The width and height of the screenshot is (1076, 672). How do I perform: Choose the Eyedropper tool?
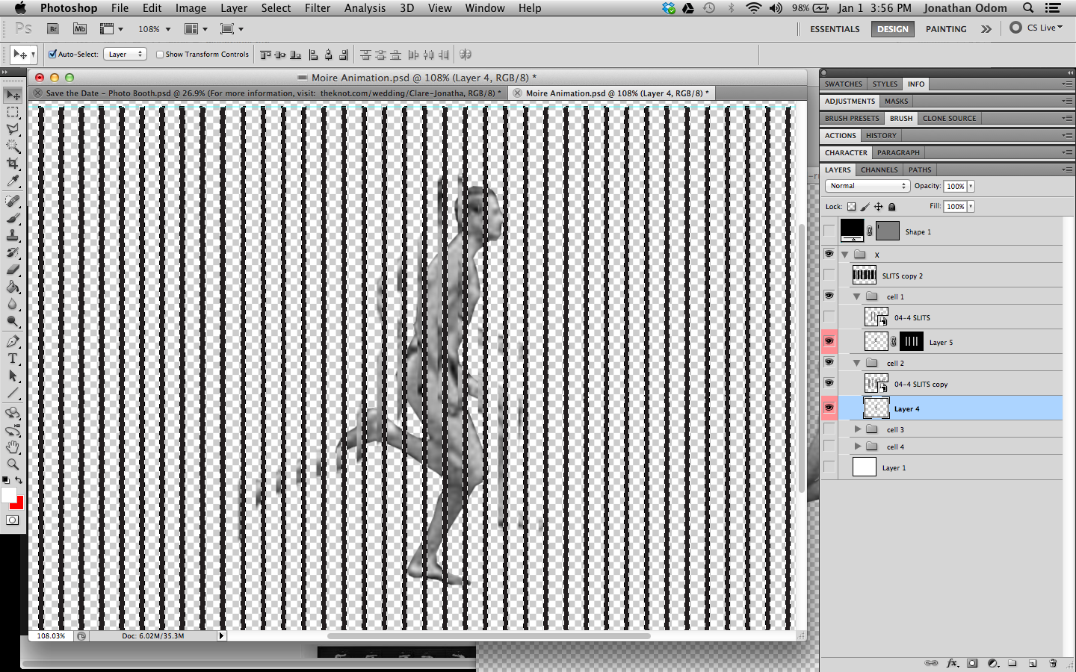[x=13, y=181]
